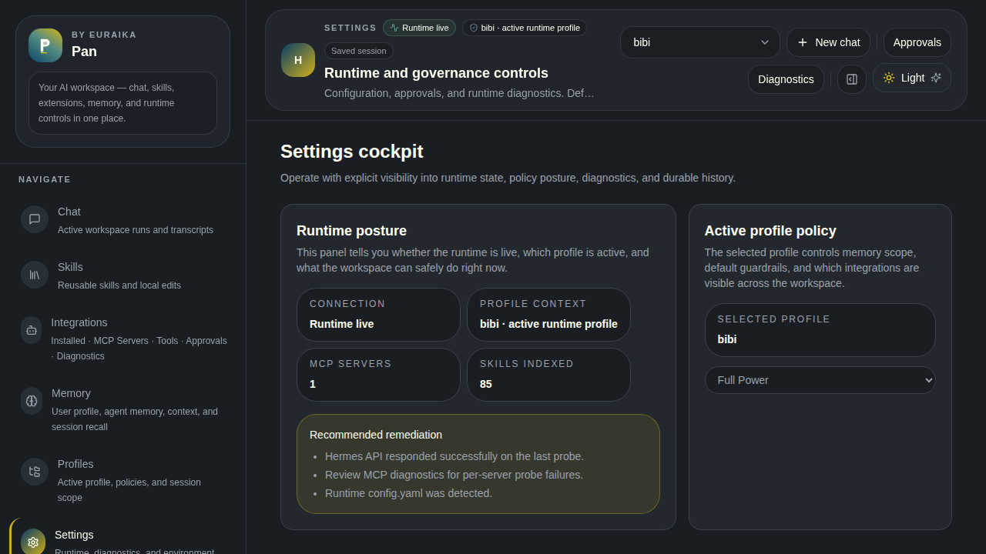This screenshot has width=986, height=554.
Task: Click the Settings gear icon in the sidebar
Action: 32,542
